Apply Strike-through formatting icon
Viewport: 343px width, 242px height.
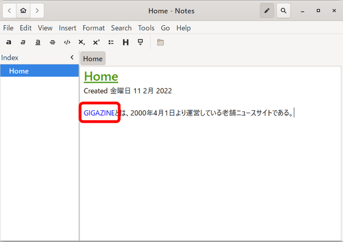[x=52, y=42]
